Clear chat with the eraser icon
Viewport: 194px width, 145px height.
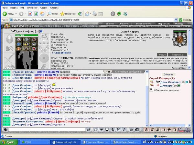point(96,130)
